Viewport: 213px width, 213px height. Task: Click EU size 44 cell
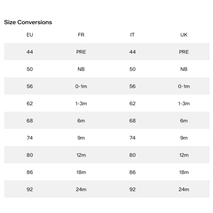pos(30,52)
